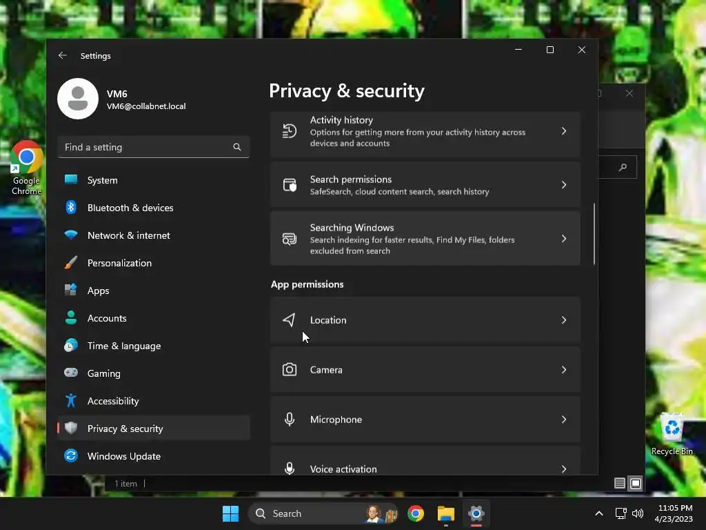Click the search icon in background window
This screenshot has width=706, height=530.
point(623,167)
